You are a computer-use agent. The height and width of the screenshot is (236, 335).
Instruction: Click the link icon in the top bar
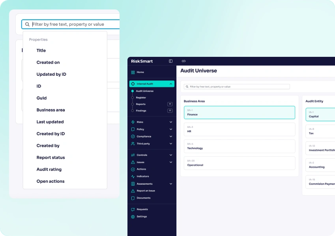pos(183,61)
